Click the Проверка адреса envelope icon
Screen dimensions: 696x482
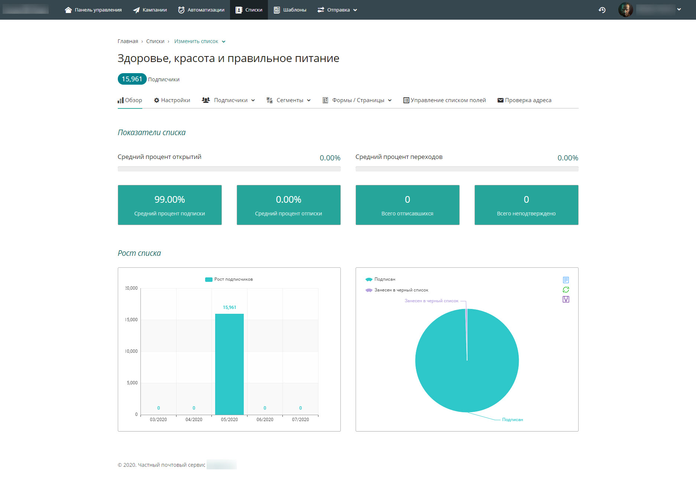click(500, 100)
